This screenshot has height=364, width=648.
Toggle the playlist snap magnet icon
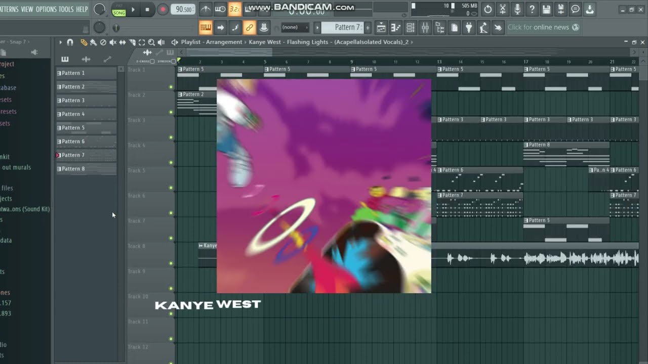pos(70,42)
